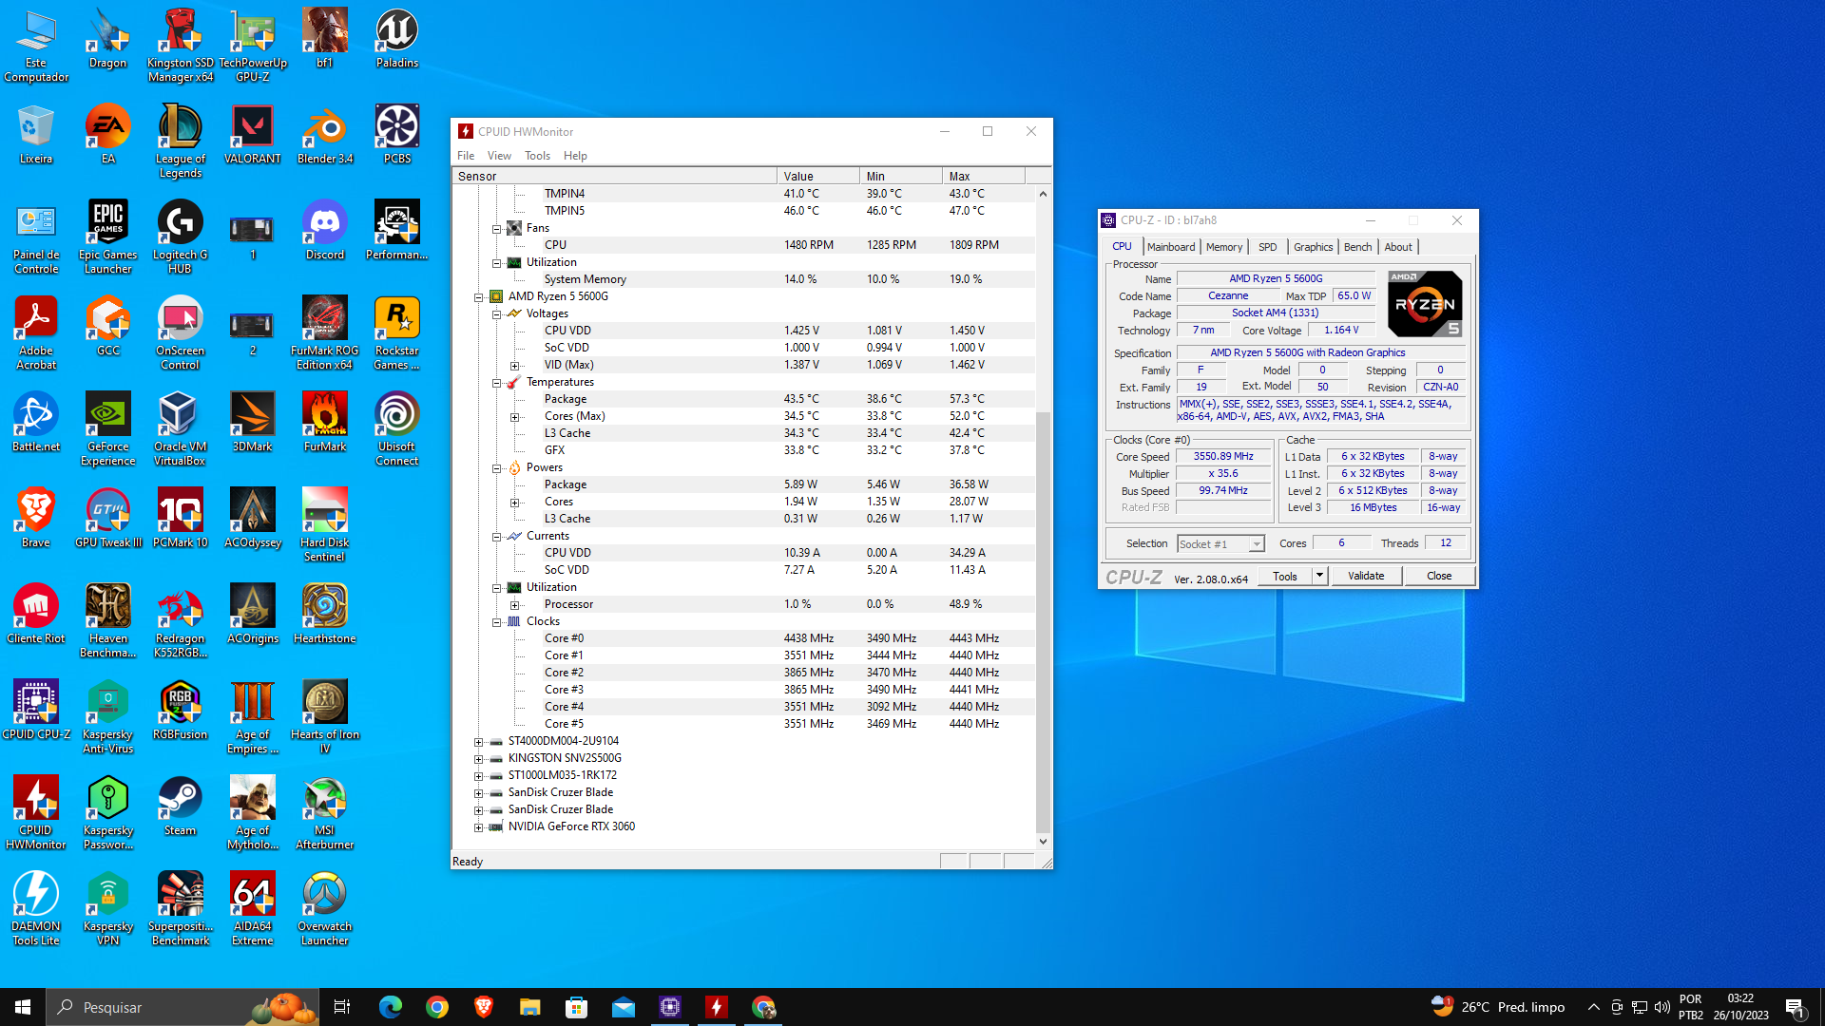Open the Help menu in HWMonitor

[x=575, y=156]
